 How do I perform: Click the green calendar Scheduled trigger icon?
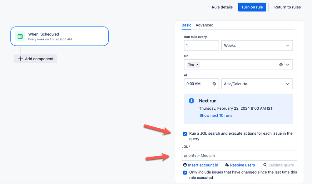(x=20, y=36)
